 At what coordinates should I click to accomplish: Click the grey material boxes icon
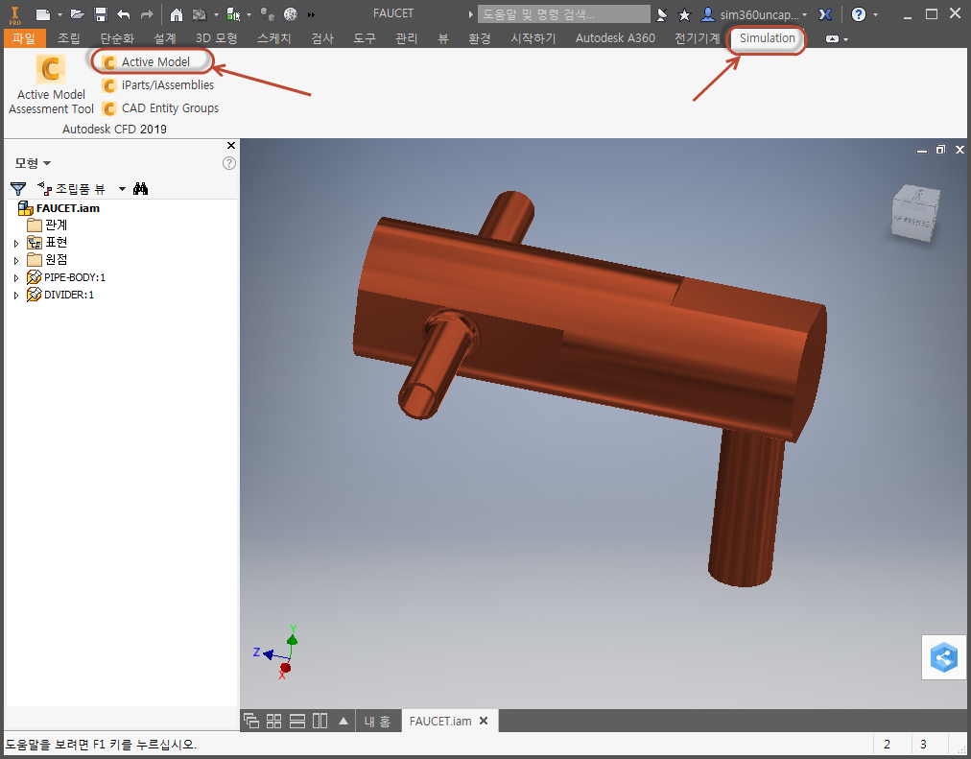point(267,14)
